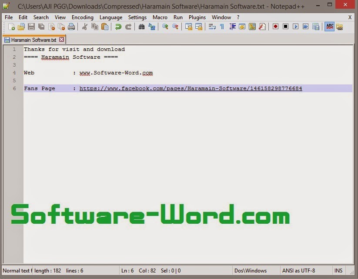Open the Edit menu

(x=23, y=17)
